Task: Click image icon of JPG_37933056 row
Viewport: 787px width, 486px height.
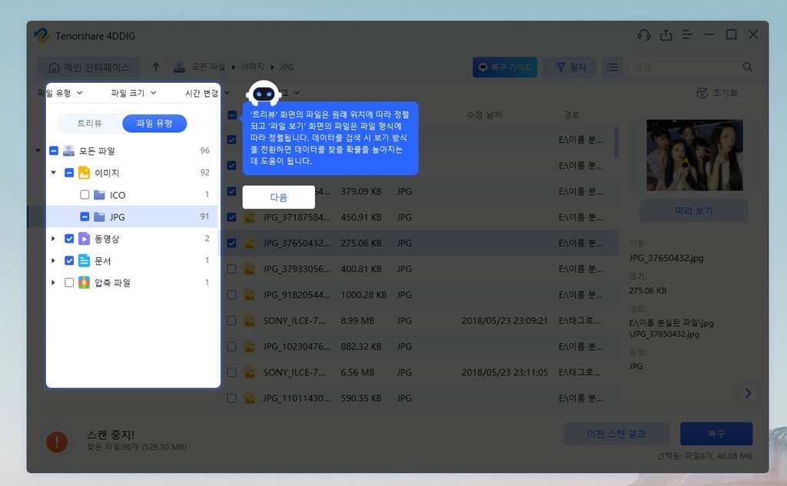Action: point(249,269)
